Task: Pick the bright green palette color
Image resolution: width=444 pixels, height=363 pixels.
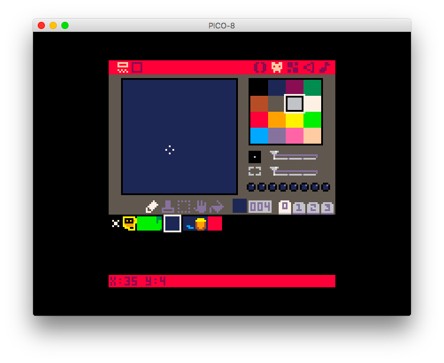Action: click(x=312, y=119)
